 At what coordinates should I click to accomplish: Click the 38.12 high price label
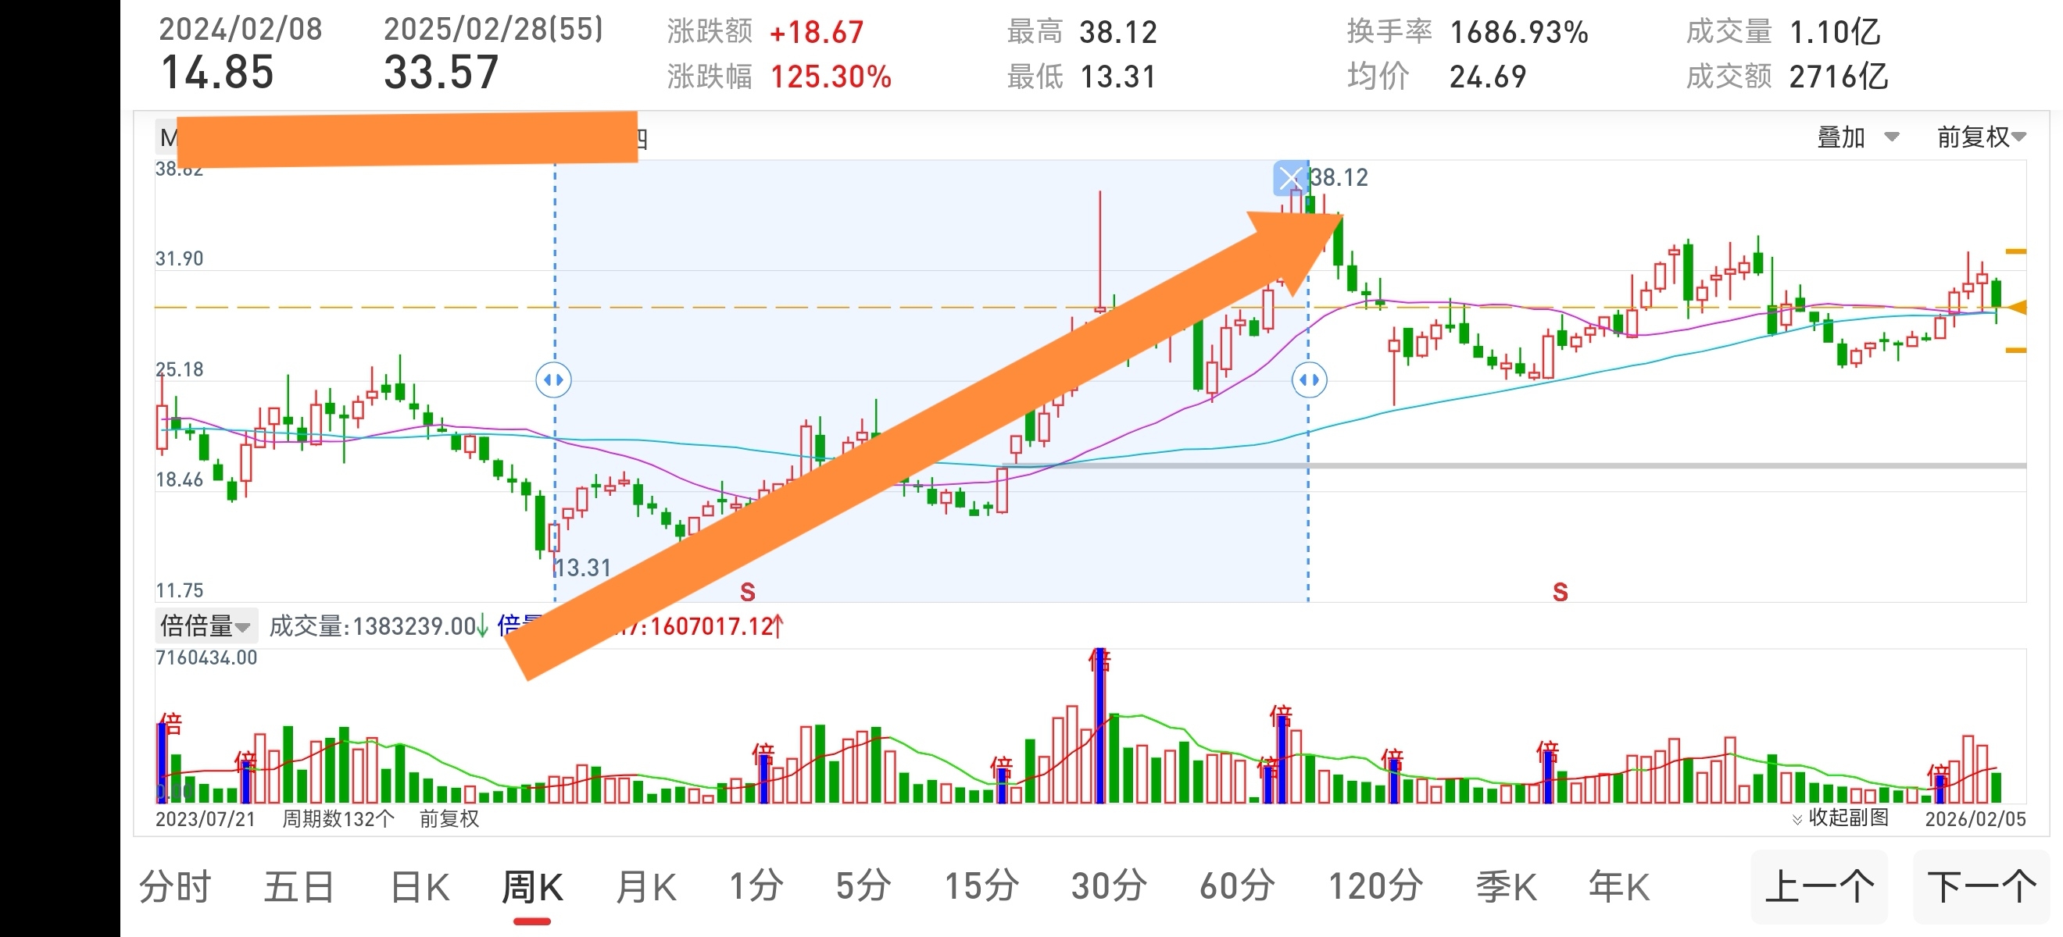(1339, 177)
